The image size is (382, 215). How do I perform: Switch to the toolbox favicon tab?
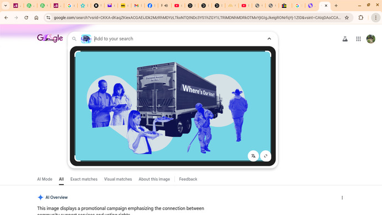coord(284,6)
